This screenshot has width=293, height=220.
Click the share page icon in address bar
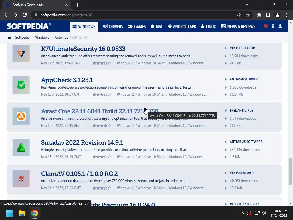pyautogui.click(x=239, y=15)
